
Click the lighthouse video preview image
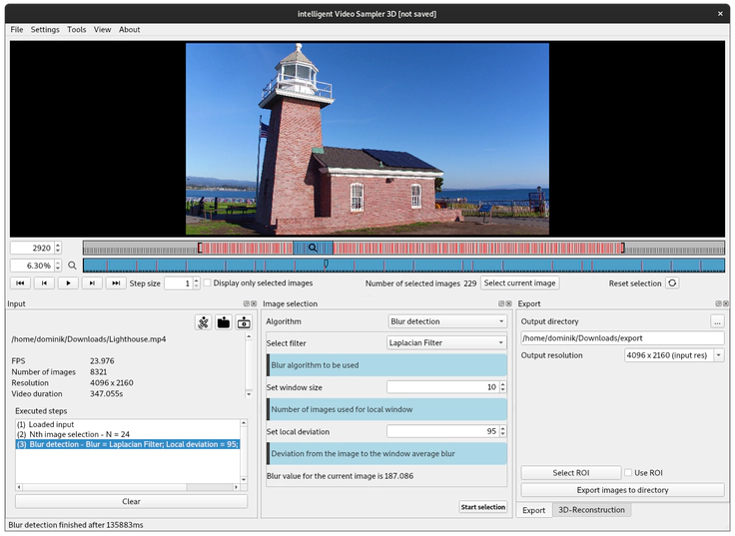pos(367,139)
